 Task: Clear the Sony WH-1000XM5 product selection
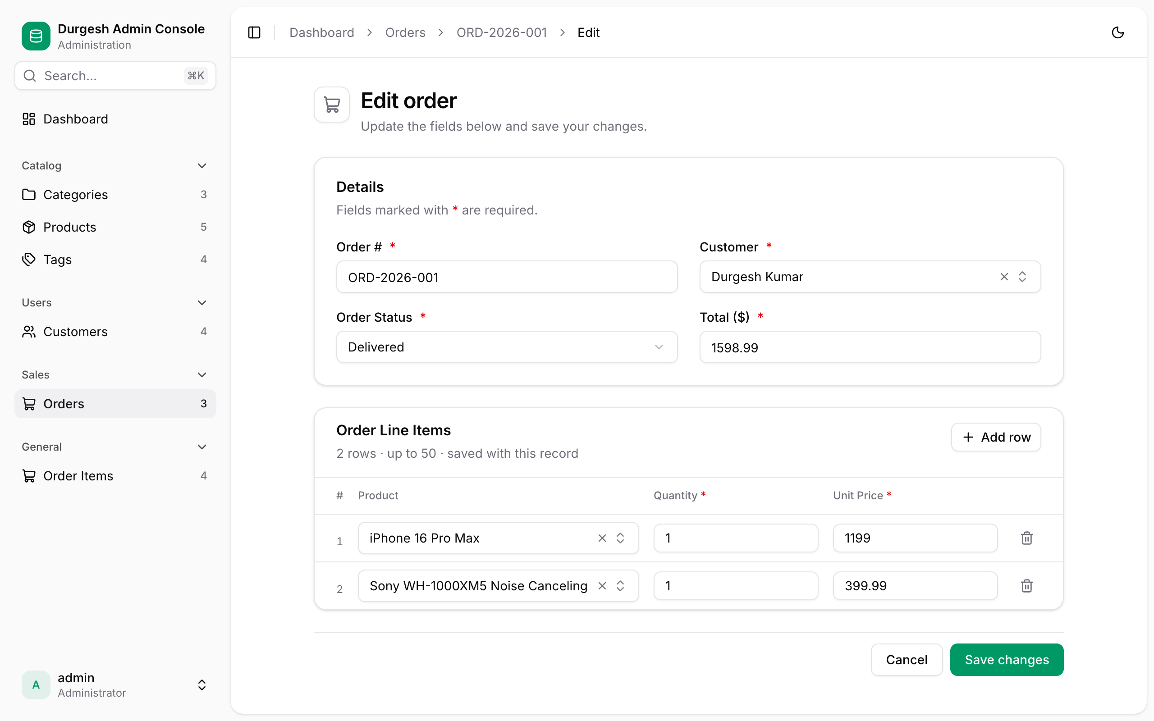click(602, 585)
